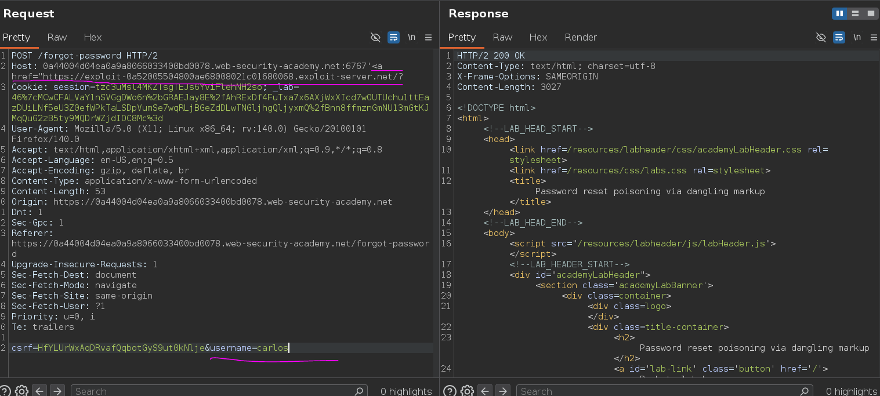
Task: Toggle word wrap icon in Response panel
Action: pos(839,37)
